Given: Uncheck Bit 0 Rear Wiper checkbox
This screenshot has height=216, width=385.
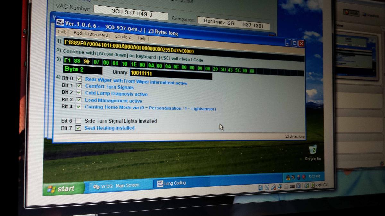Looking at the screenshot, I should tap(79, 79).
